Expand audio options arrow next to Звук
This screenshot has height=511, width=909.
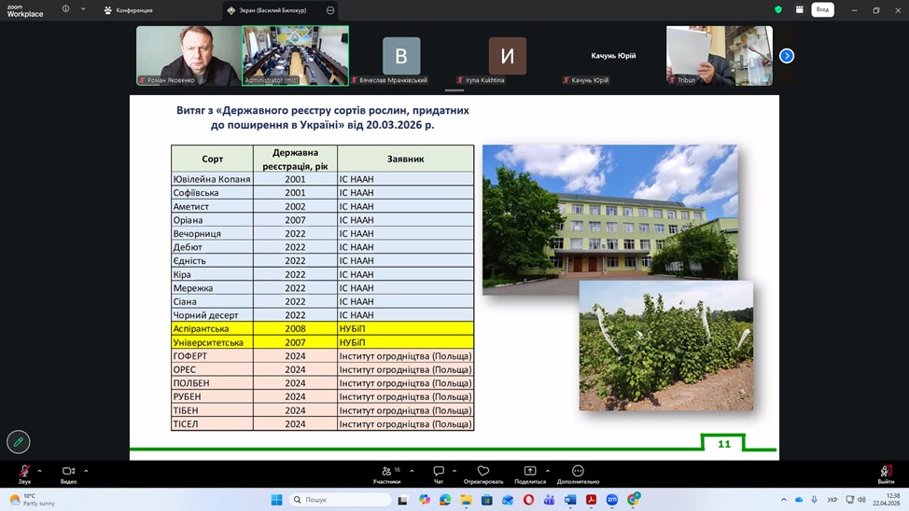[x=42, y=470]
